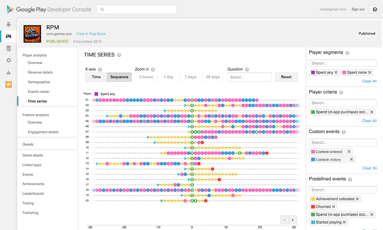Remove the Spent any segment chip
Screen dimensions: 383x230
click(336, 72)
